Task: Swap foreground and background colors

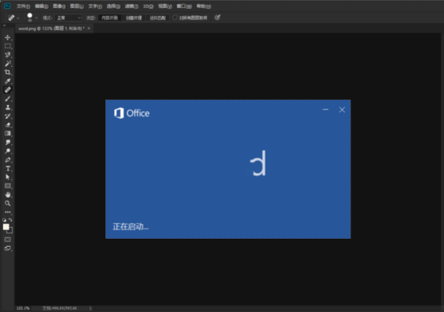Action: (10, 220)
